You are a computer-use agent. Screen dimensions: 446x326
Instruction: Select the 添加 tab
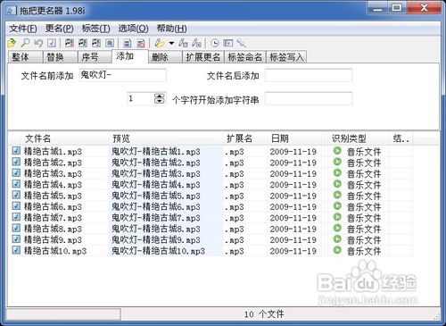(x=130, y=56)
